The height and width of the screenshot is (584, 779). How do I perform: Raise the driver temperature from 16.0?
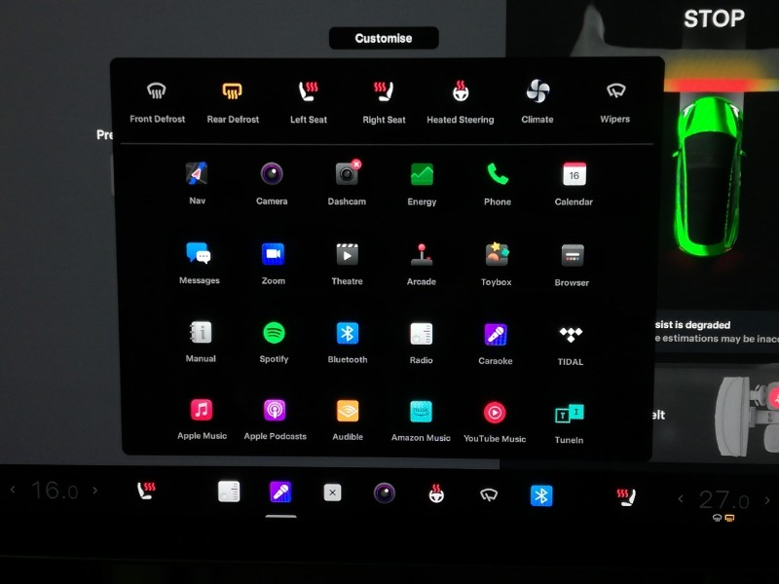94,490
